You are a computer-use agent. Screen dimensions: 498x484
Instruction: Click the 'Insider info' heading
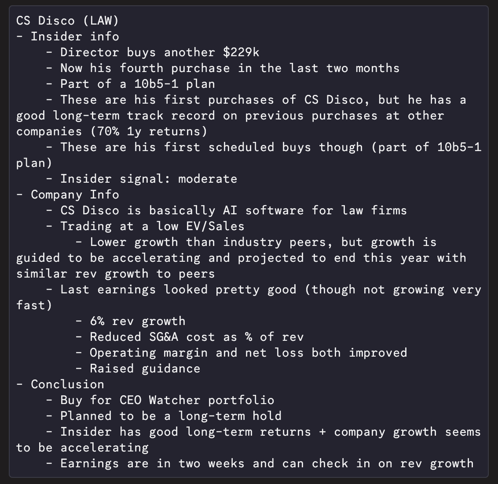(75, 36)
